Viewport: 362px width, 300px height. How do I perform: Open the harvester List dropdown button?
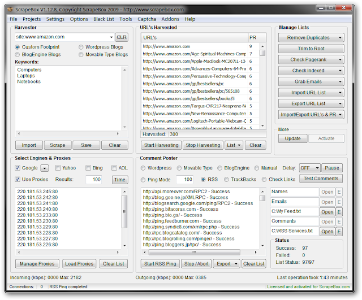[x=234, y=145]
